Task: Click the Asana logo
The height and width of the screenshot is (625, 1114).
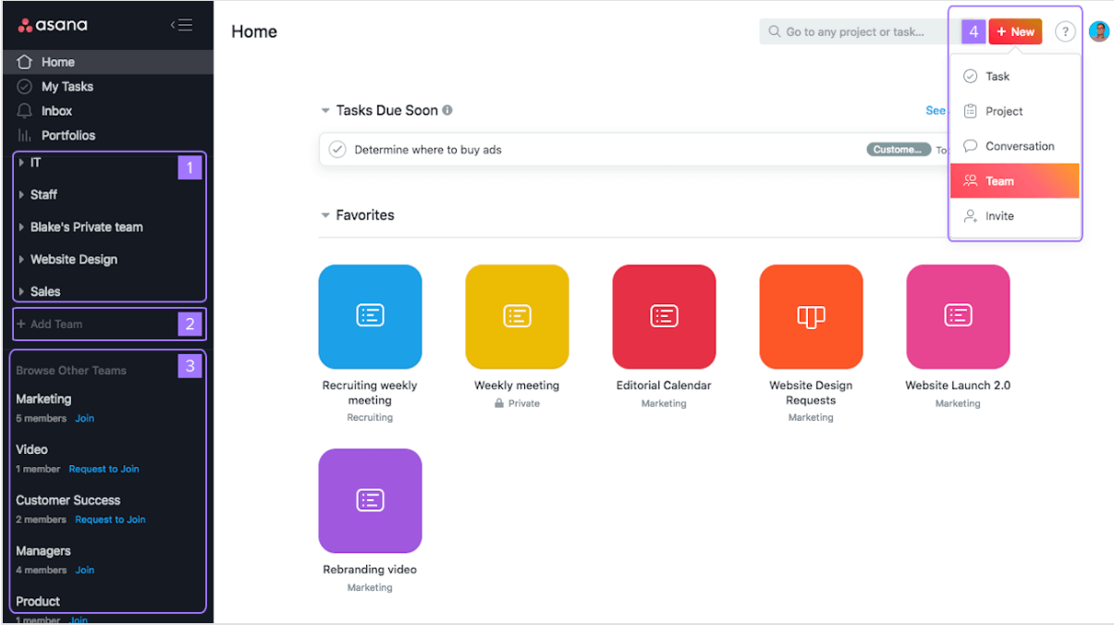Action: pos(52,26)
